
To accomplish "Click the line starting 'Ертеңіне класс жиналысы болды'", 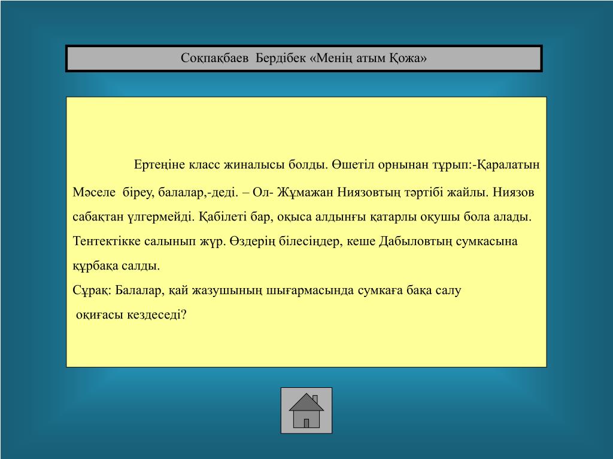I will point(336,165).
